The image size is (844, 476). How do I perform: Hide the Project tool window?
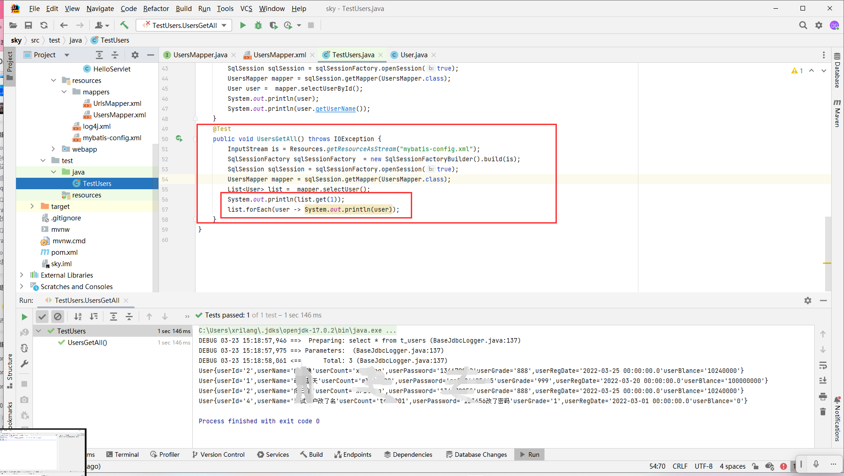(150, 55)
